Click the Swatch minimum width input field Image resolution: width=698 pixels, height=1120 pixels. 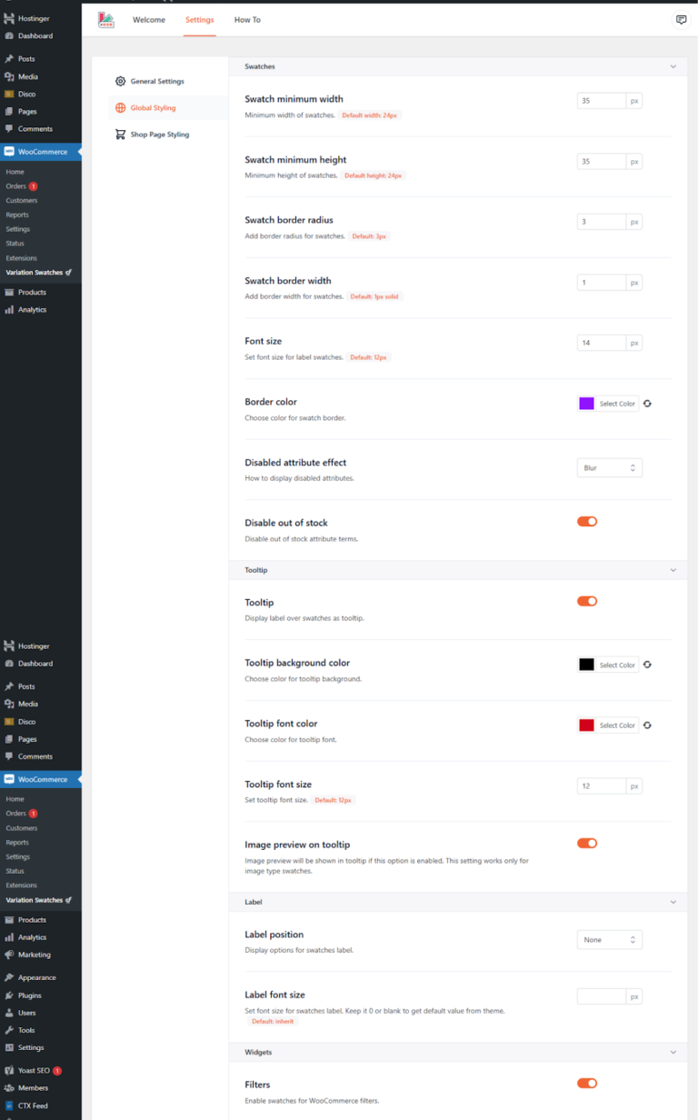coord(601,100)
